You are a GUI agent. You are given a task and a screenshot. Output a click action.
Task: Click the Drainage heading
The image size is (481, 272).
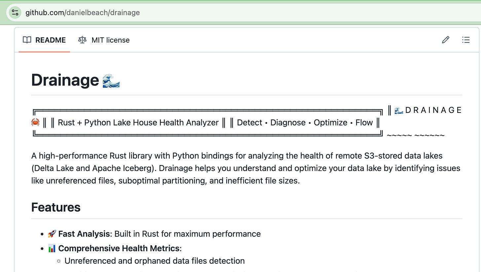pyautogui.click(x=65, y=80)
